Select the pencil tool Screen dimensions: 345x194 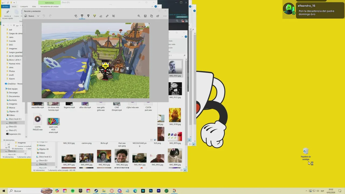pos(88,16)
